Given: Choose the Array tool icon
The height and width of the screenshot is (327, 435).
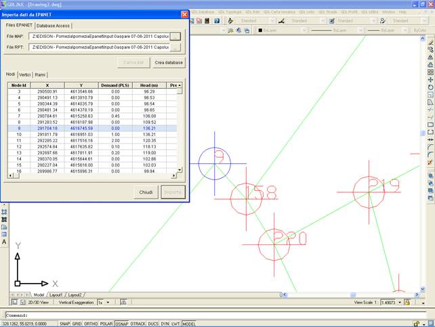Looking at the screenshot, I should tap(431, 72).
